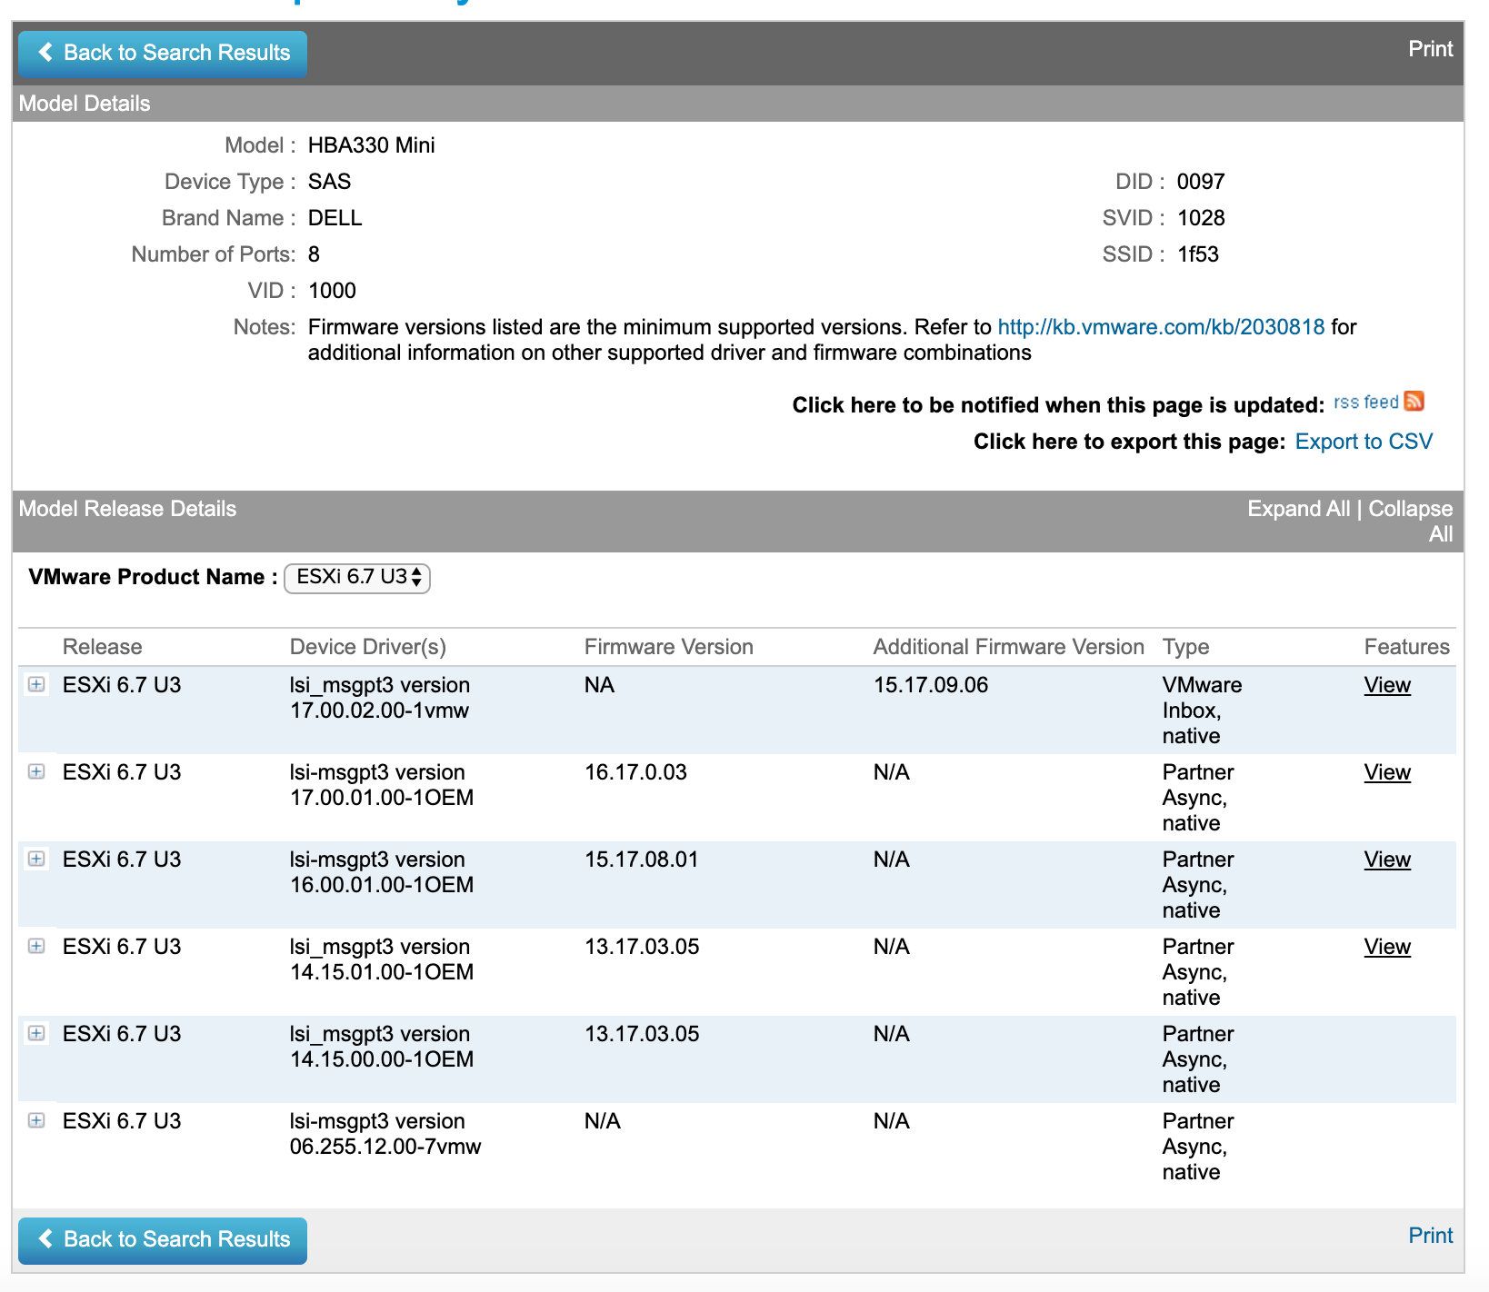Click DID value 0097
1489x1292 pixels.
1200,182
